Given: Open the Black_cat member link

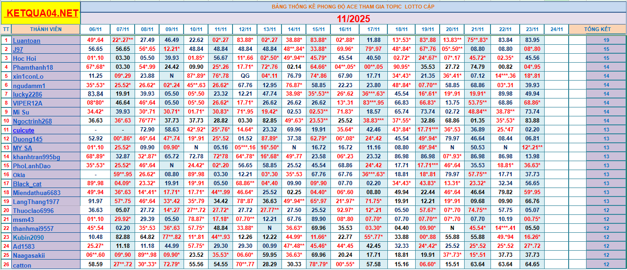Looking at the screenshot, I should click(27, 184).
